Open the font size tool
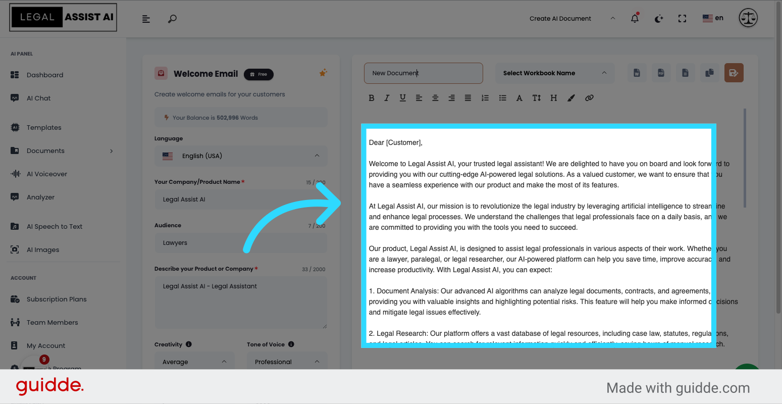This screenshot has height=404, width=782. pos(537,98)
